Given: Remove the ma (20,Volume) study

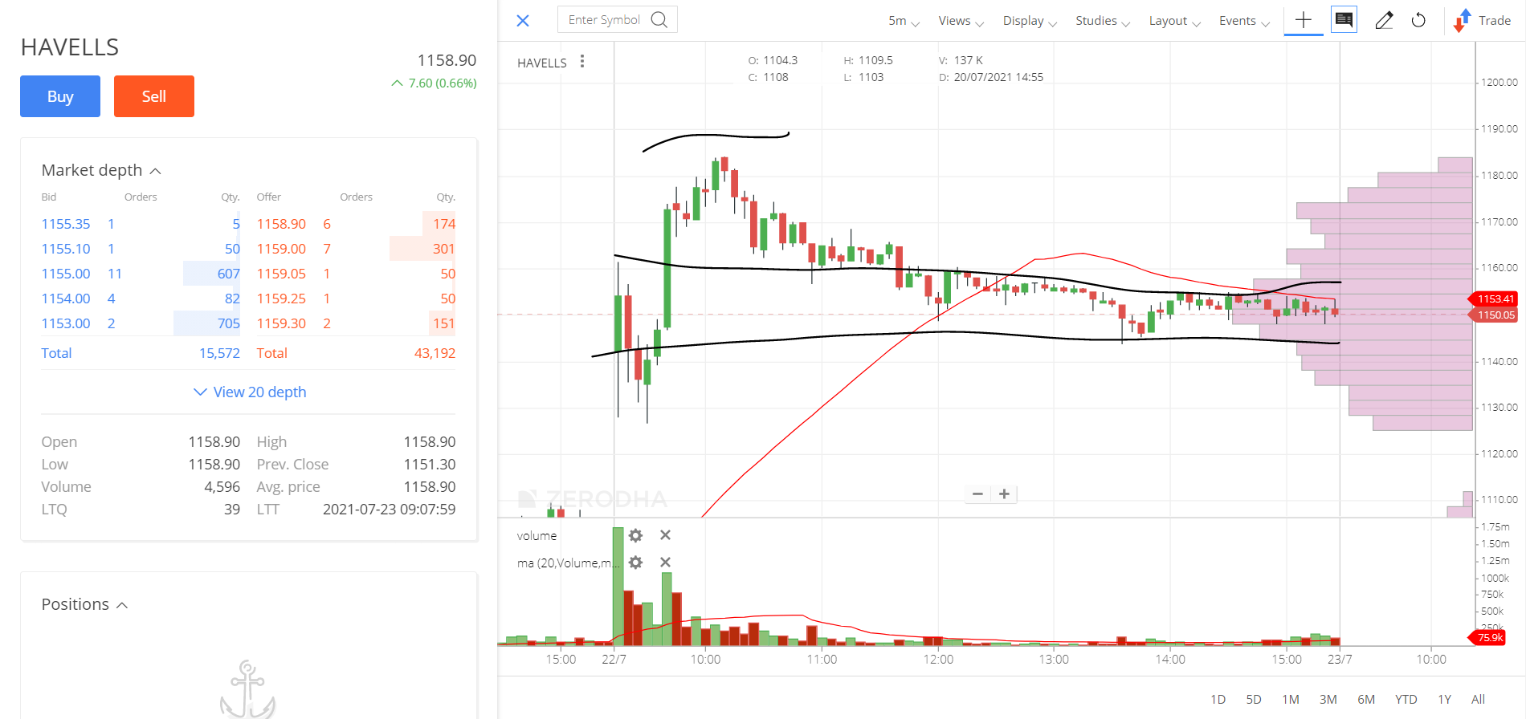Looking at the screenshot, I should [x=665, y=563].
